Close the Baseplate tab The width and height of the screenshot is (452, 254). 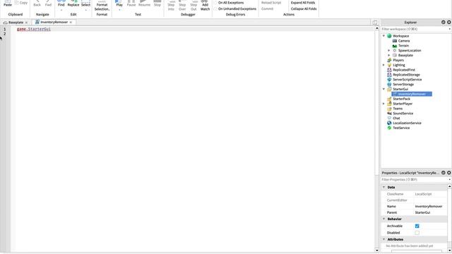pos(27,23)
